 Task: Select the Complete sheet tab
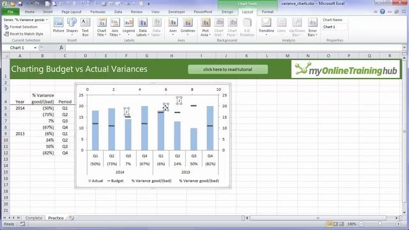[x=34, y=218]
